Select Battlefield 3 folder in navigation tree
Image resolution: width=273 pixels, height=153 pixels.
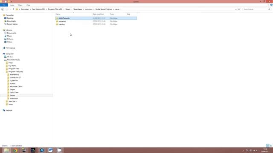15,75
